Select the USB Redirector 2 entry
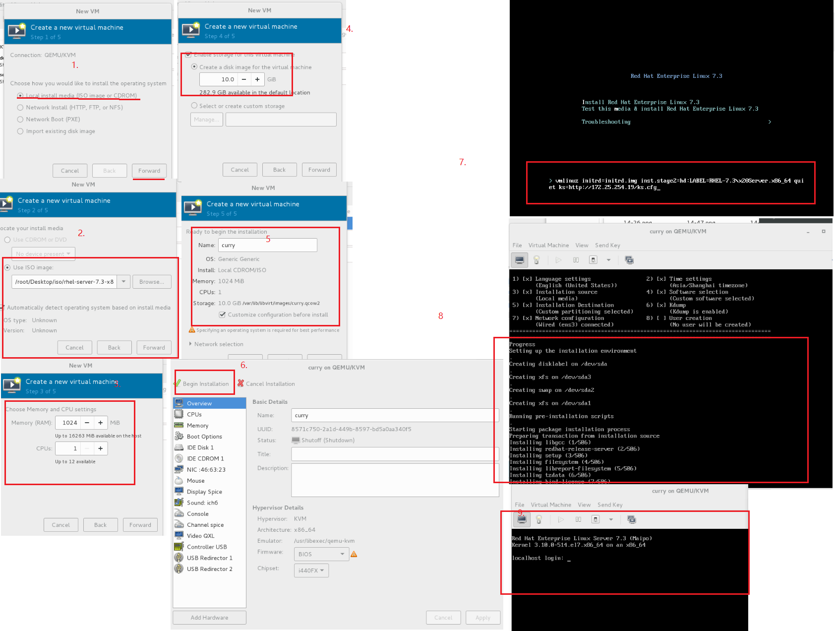The image size is (835, 631). pyautogui.click(x=210, y=569)
